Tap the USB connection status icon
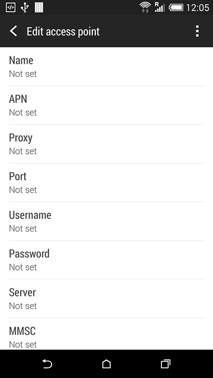 pyautogui.click(x=25, y=8)
